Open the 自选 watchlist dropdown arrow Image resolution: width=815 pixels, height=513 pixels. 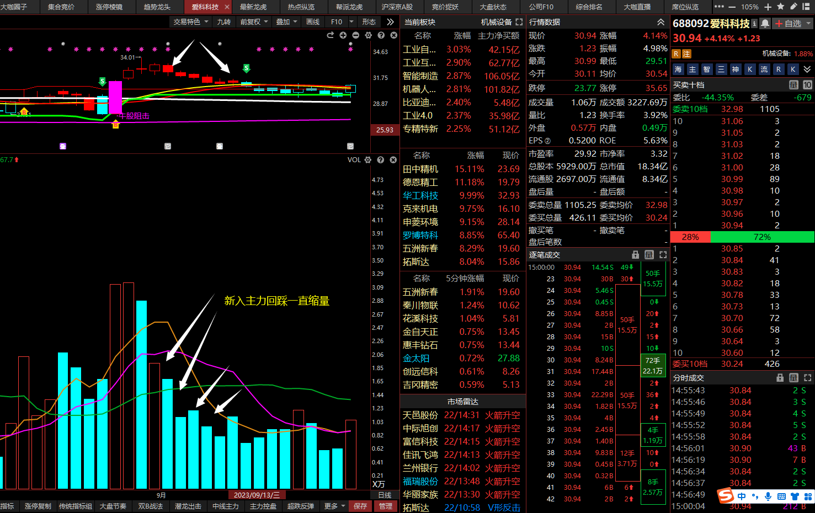(809, 24)
